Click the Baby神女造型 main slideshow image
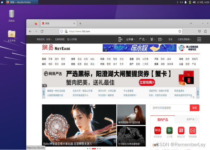This screenshot has width=210, height=150. [x=79, y=125]
